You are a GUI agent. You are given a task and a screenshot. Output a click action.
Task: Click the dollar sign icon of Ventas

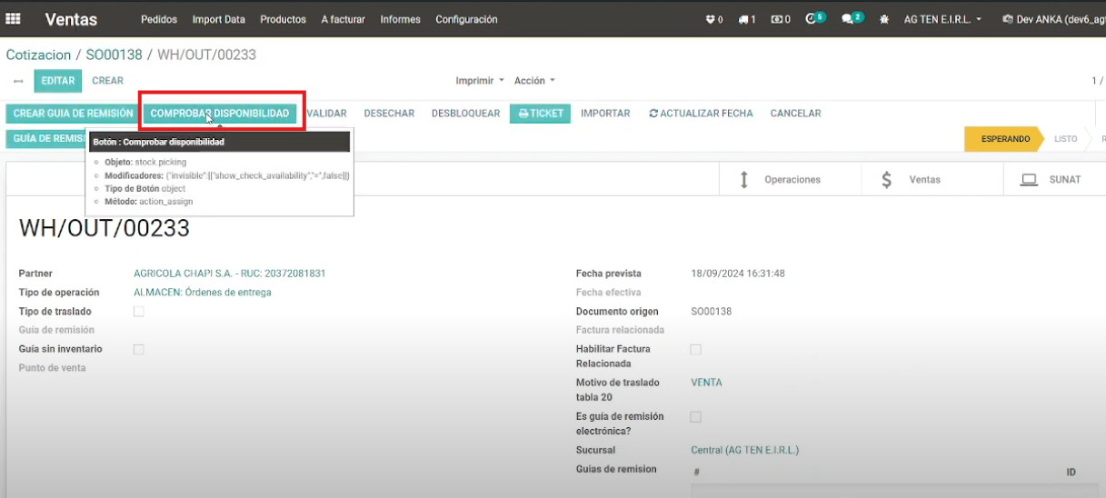[x=887, y=180]
